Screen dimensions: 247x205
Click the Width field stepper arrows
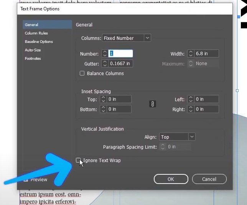point(191,54)
